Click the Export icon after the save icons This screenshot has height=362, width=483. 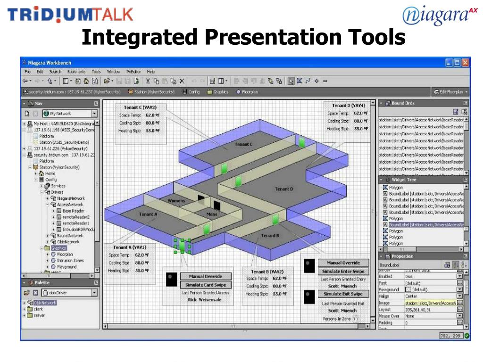136,81
